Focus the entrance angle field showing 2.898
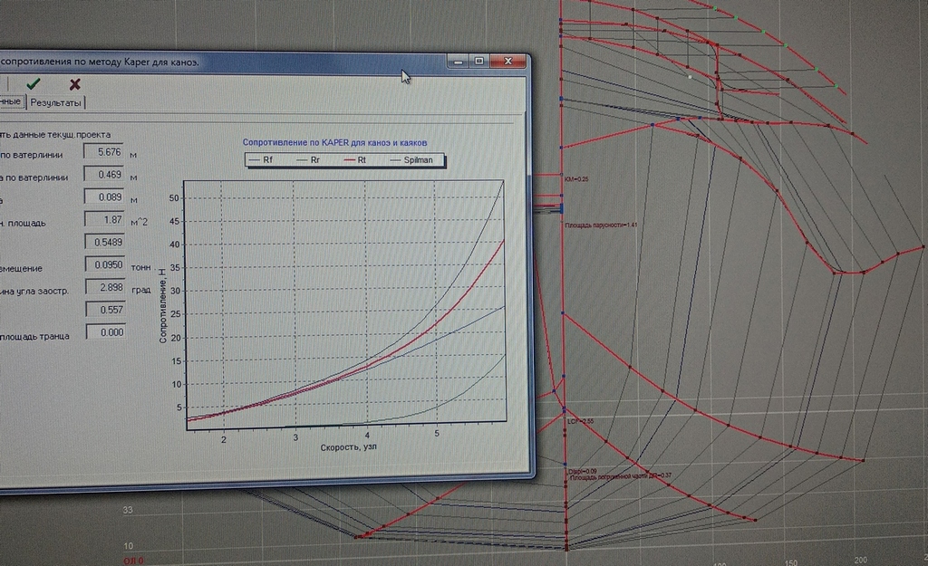Viewport: 928px width, 566px height. 109,287
